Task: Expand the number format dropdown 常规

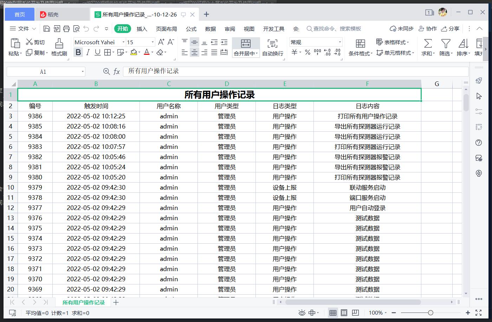Action: 339,42
